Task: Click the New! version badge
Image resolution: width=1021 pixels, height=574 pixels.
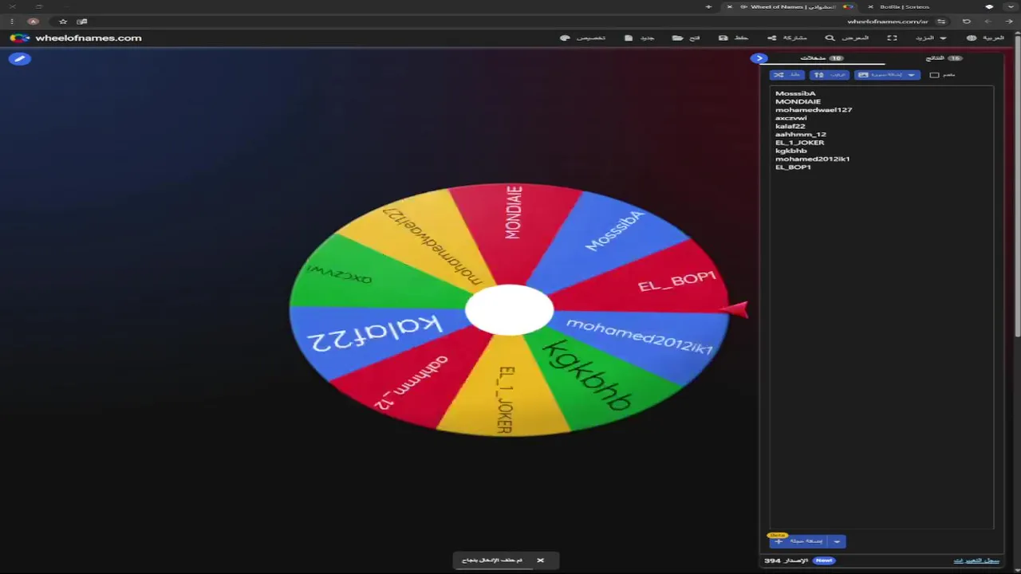Action: (824, 560)
